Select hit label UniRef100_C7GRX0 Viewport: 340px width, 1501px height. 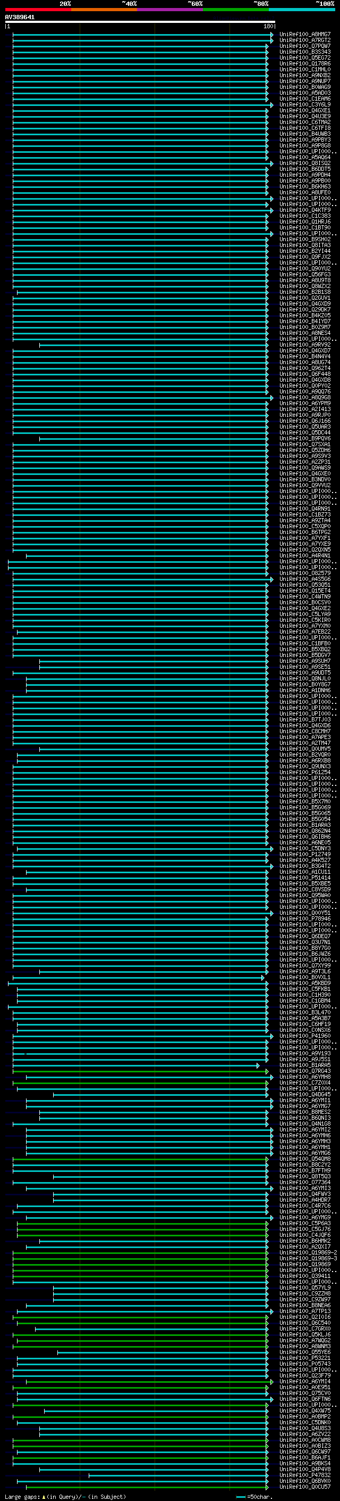[305, 1330]
